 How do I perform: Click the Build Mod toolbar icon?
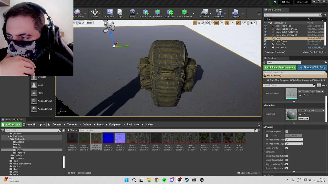pyautogui.click(x=158, y=13)
